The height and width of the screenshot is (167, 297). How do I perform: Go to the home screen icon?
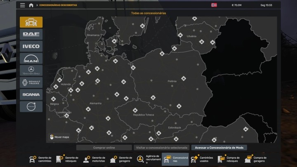(x=31, y=5)
